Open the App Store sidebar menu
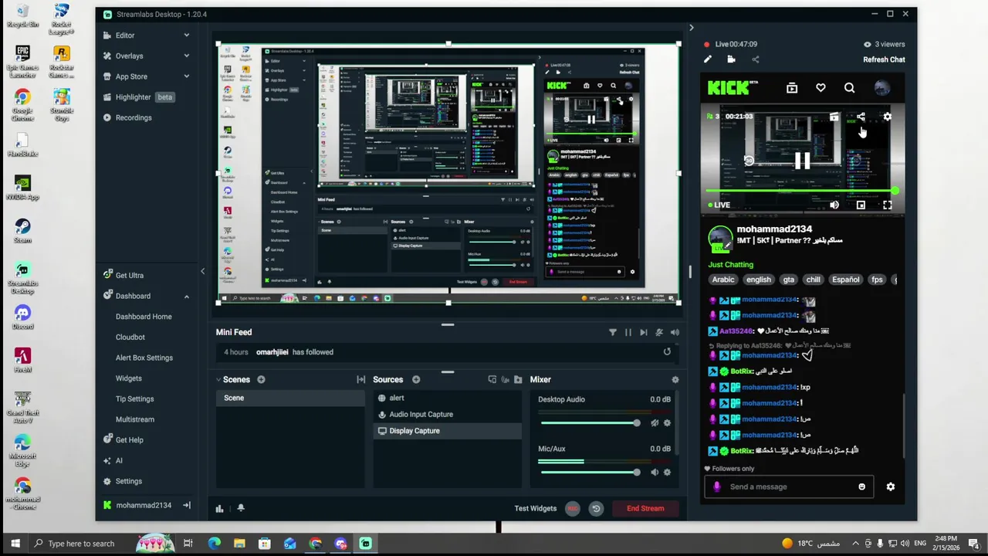The image size is (988, 556). click(131, 76)
